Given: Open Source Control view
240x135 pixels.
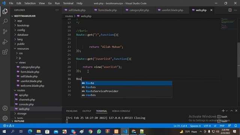Looking at the screenshot, I should 5,31.
